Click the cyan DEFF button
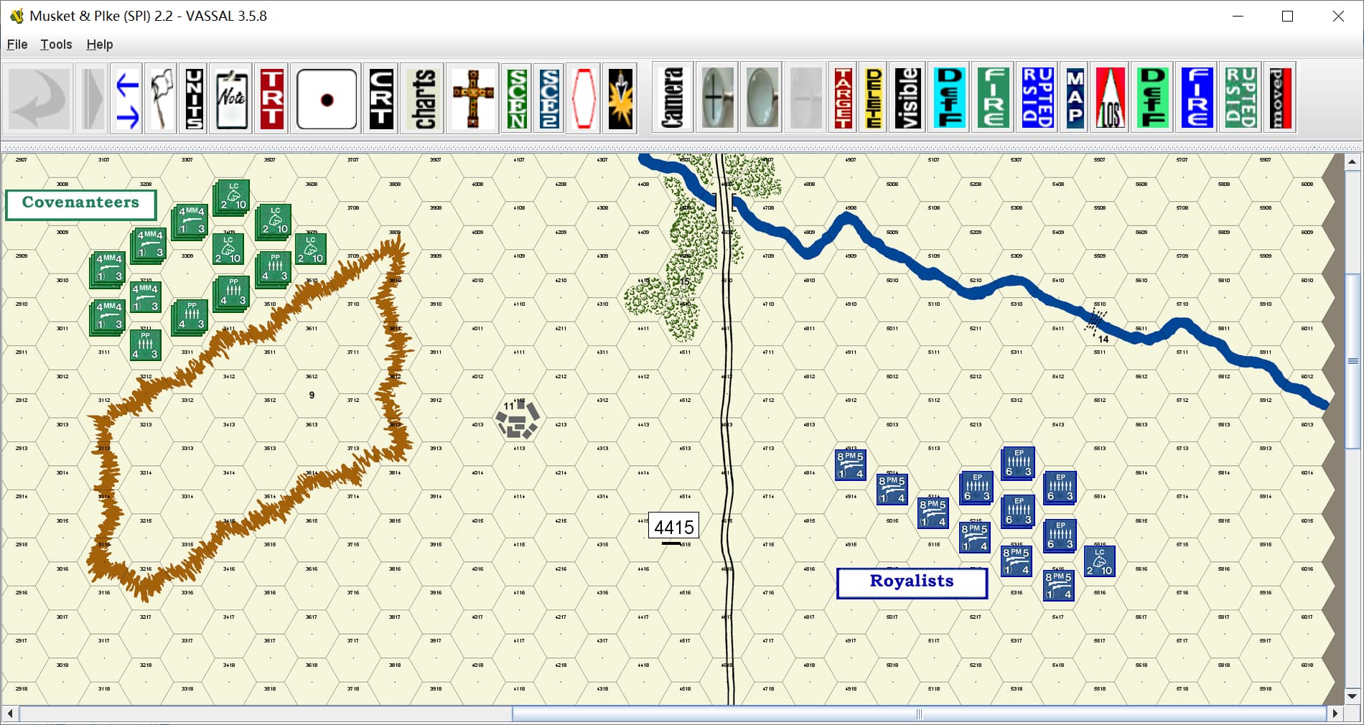Screen dimensions: 1364x725 pyautogui.click(x=949, y=98)
